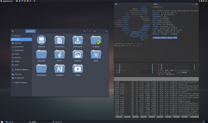Screen dimensions: 208x123
Task: Open the Applications menu
Action: 7,1
